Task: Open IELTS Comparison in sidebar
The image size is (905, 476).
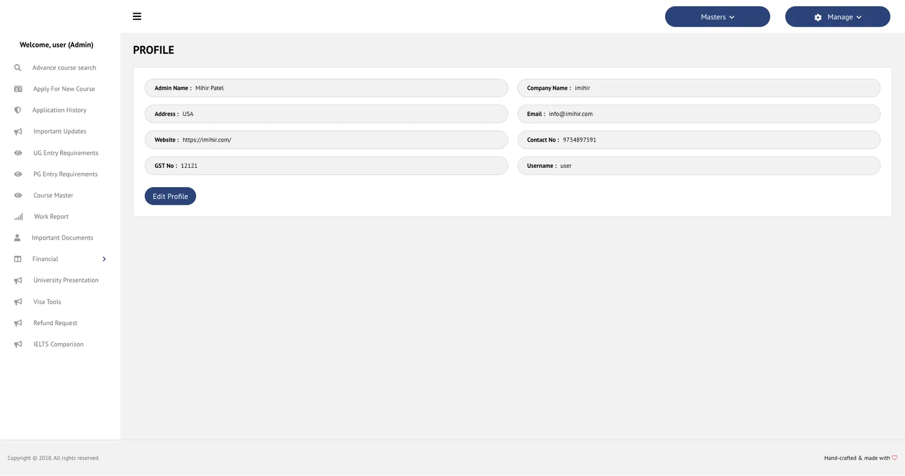Action: pyautogui.click(x=58, y=344)
